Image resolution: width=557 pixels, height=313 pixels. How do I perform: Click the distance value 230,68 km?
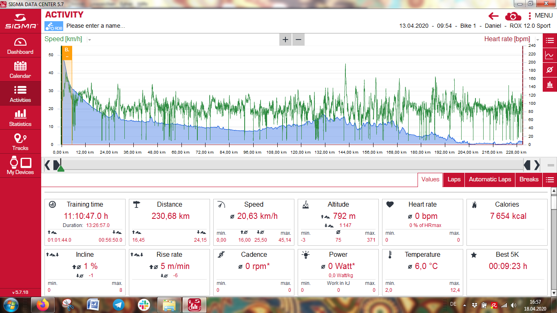(170, 216)
